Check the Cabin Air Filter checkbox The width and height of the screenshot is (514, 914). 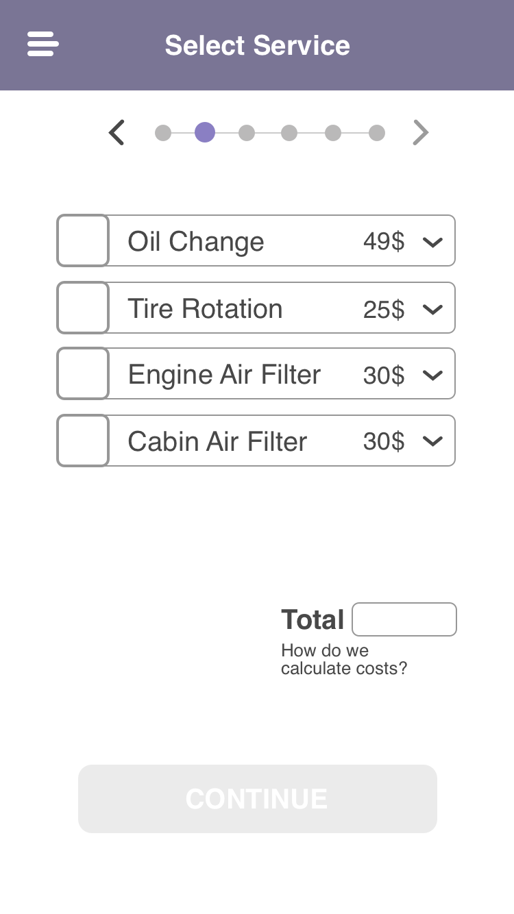[83, 441]
